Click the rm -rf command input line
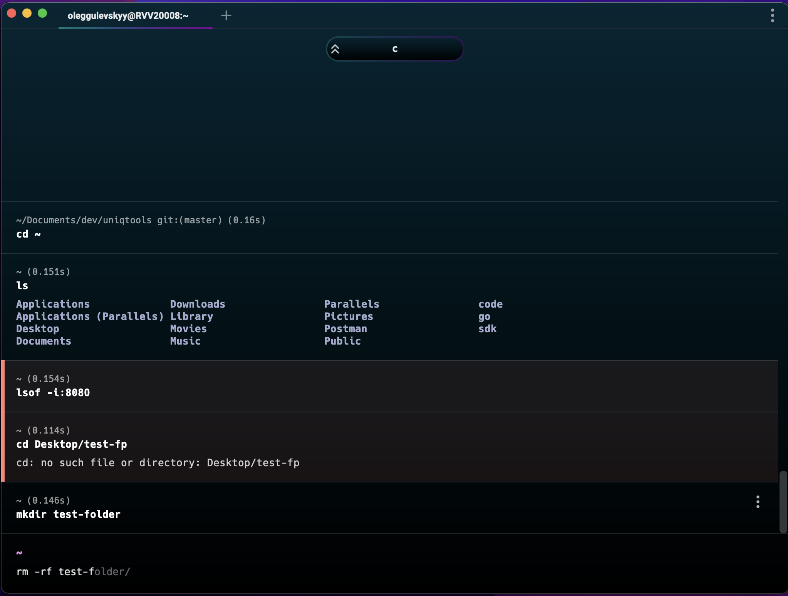 pyautogui.click(x=71, y=571)
